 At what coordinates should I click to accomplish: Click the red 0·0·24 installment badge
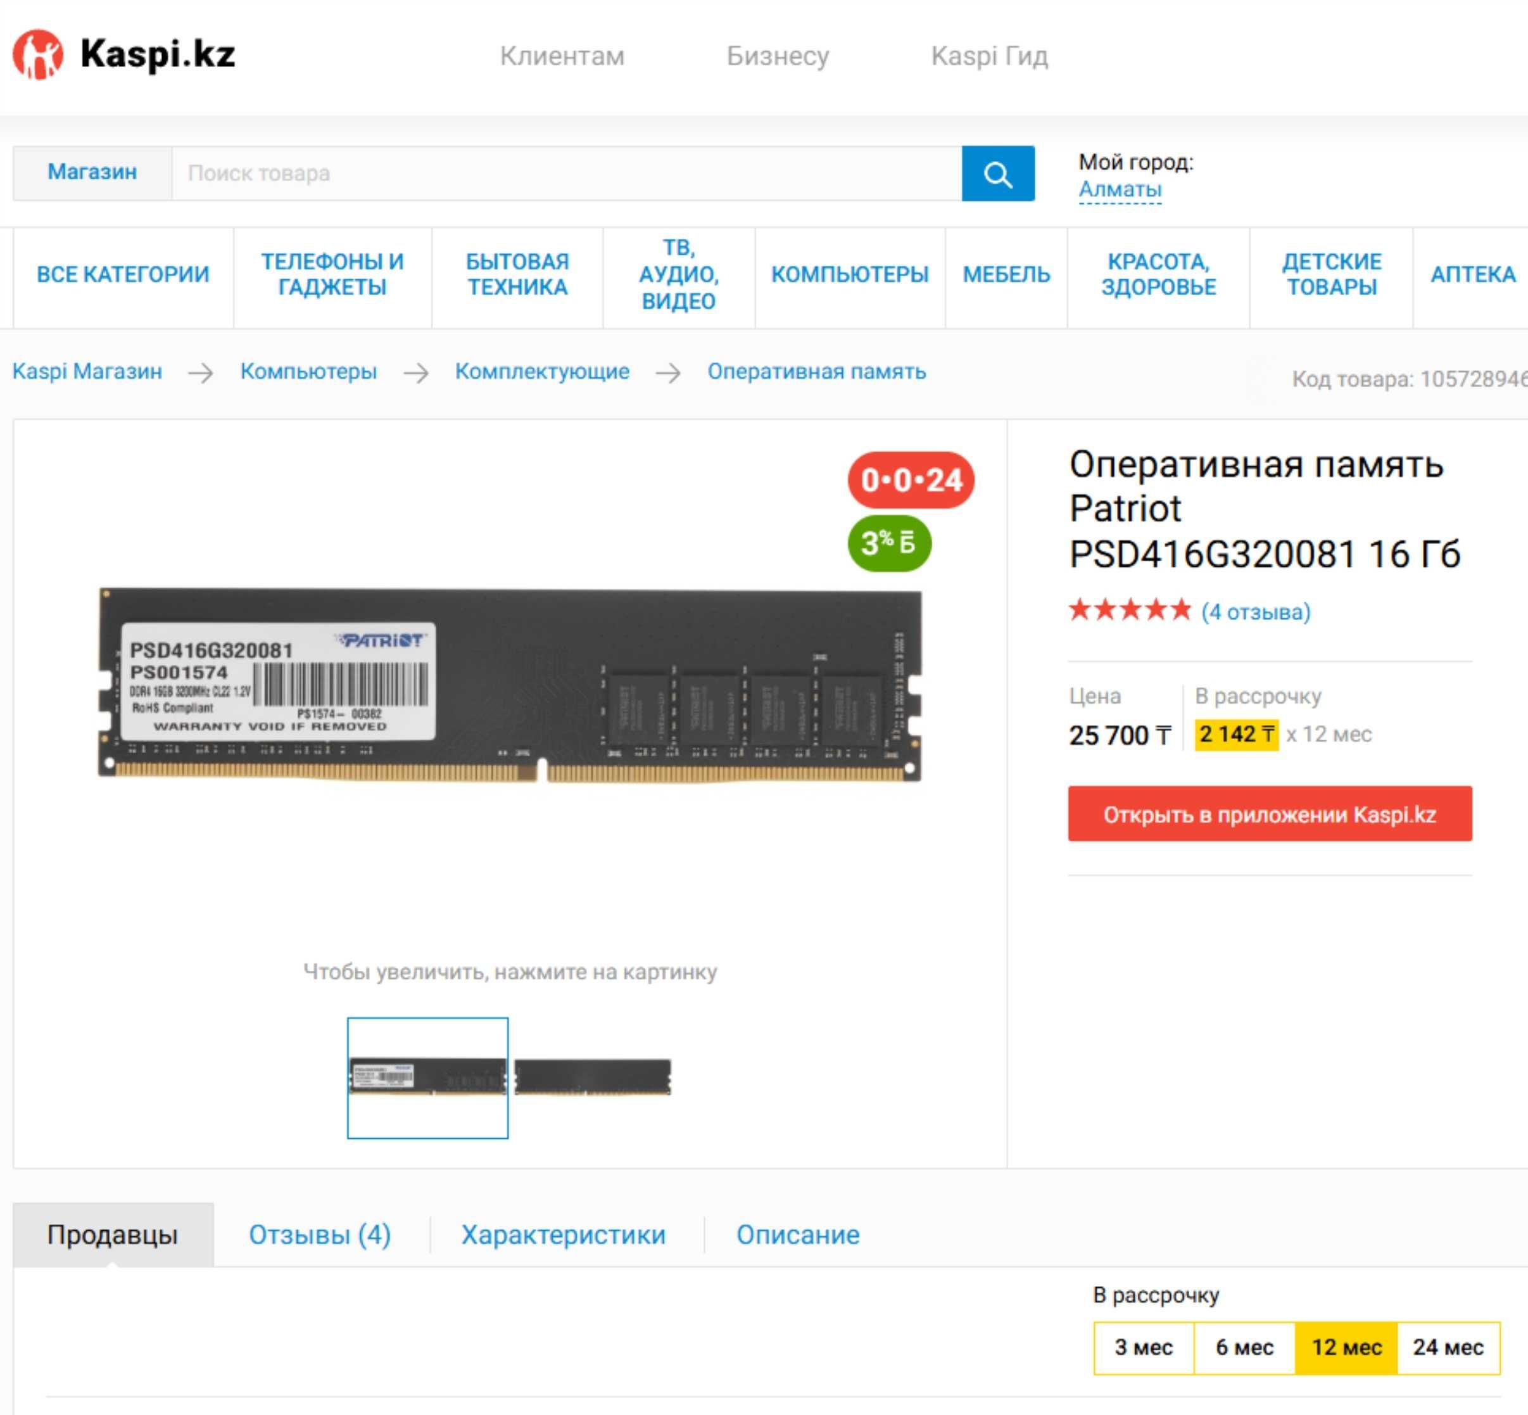910,480
